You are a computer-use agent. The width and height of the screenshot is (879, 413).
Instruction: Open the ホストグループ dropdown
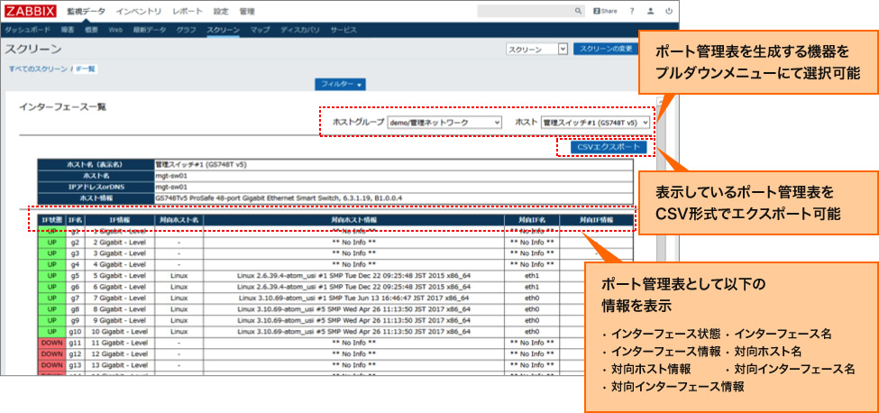click(444, 122)
